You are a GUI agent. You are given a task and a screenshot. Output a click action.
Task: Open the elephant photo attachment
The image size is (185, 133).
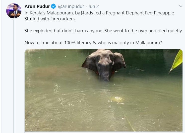click(104, 90)
